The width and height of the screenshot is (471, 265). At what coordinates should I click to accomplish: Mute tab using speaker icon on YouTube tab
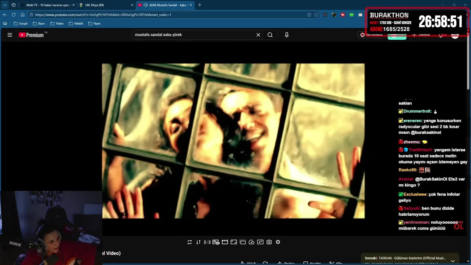coord(146,5)
